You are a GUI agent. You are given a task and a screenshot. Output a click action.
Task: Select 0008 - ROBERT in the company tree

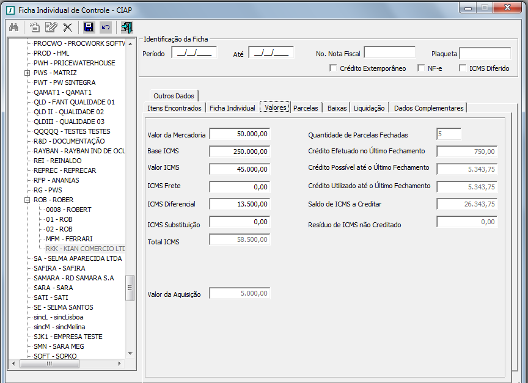point(68,210)
